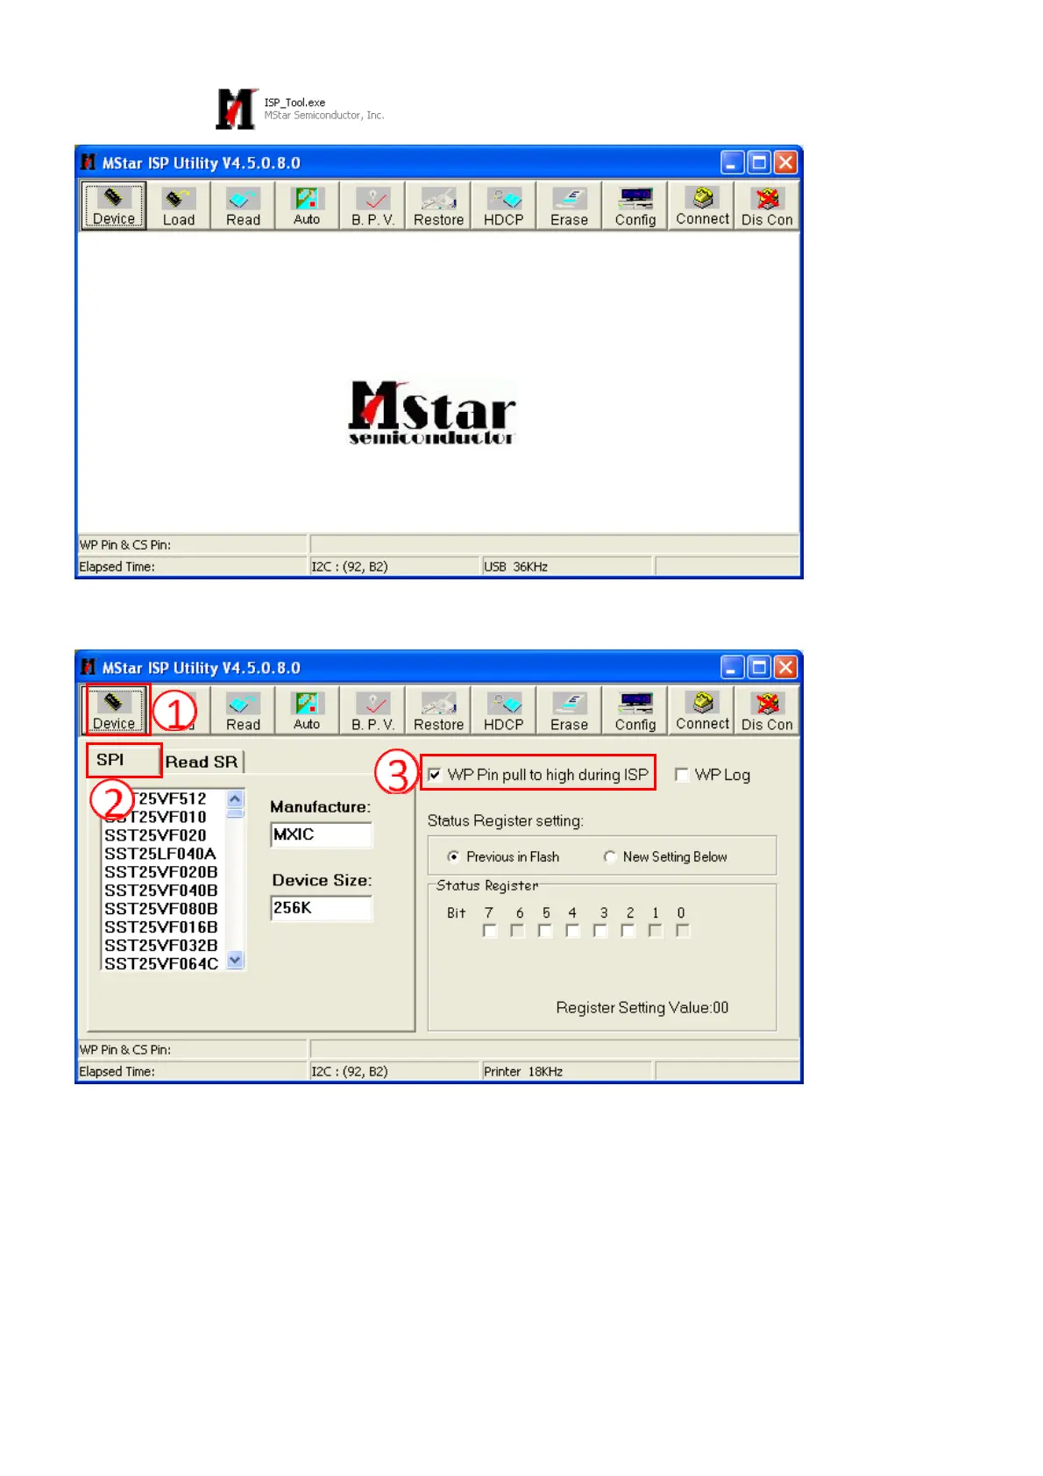Image resolution: width=1043 pixels, height=1476 pixels.
Task: Click Auto icon in the MStar logo window
Action: [307, 205]
